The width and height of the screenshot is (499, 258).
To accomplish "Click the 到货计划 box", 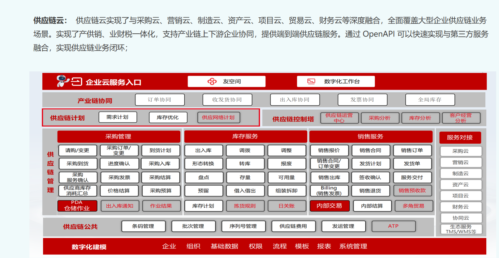I will [x=161, y=150].
